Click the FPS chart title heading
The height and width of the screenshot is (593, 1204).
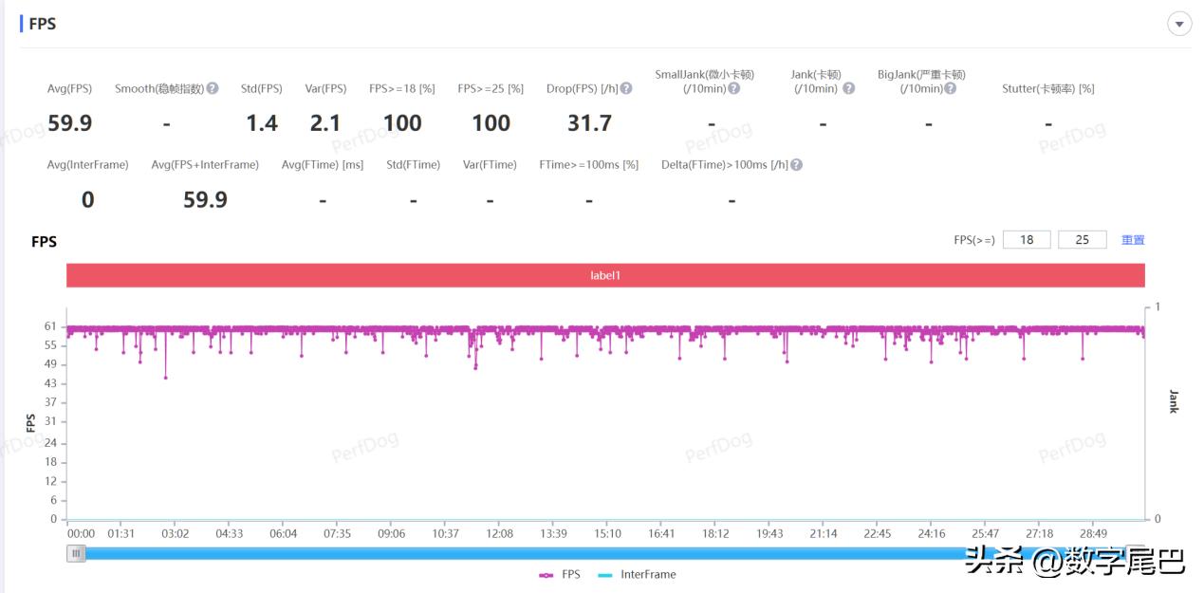[44, 242]
